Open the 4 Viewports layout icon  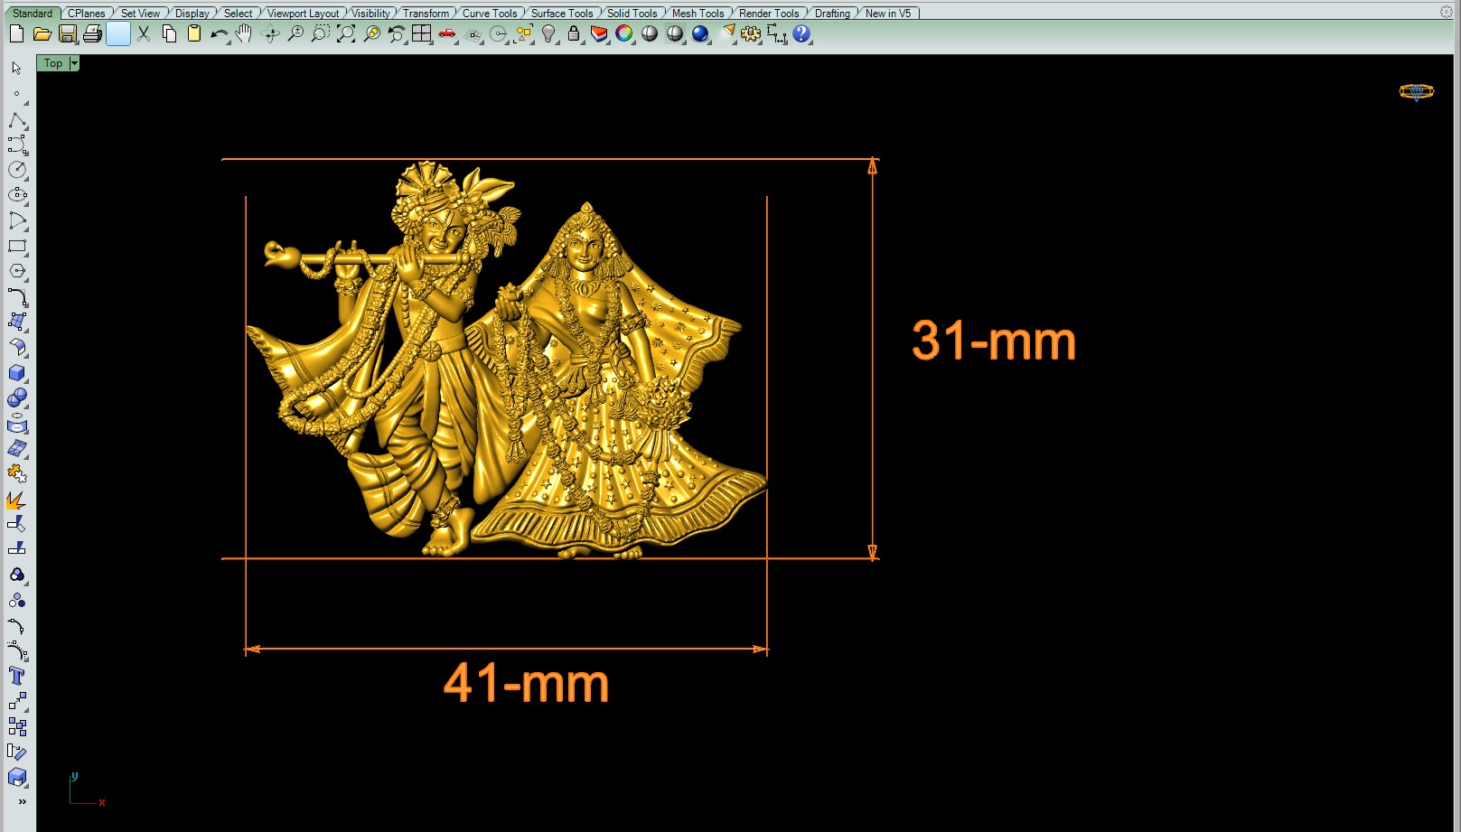(x=422, y=34)
